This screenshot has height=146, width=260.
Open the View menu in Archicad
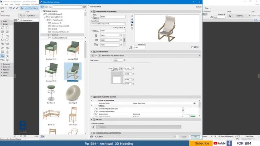pos(12,4)
